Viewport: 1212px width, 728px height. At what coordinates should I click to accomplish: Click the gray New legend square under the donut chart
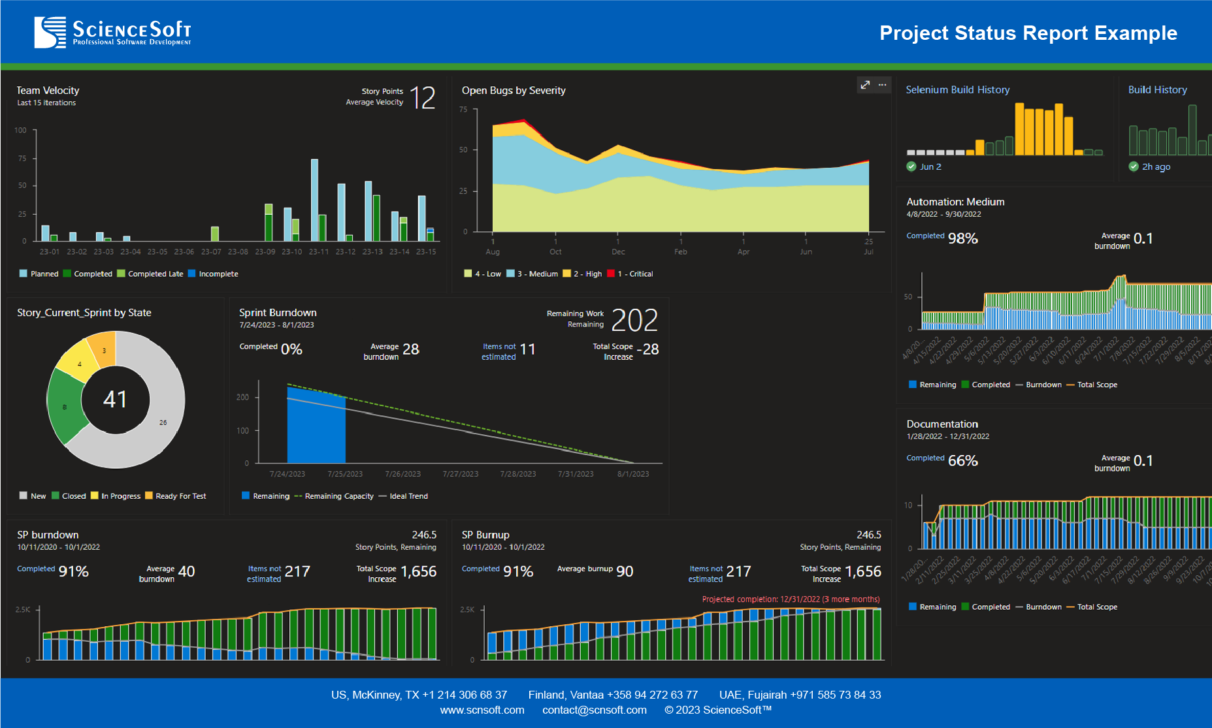click(x=24, y=496)
